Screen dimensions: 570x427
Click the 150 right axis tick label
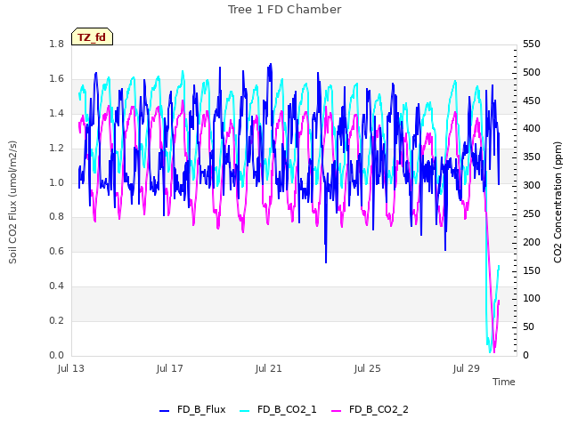pos(532,270)
